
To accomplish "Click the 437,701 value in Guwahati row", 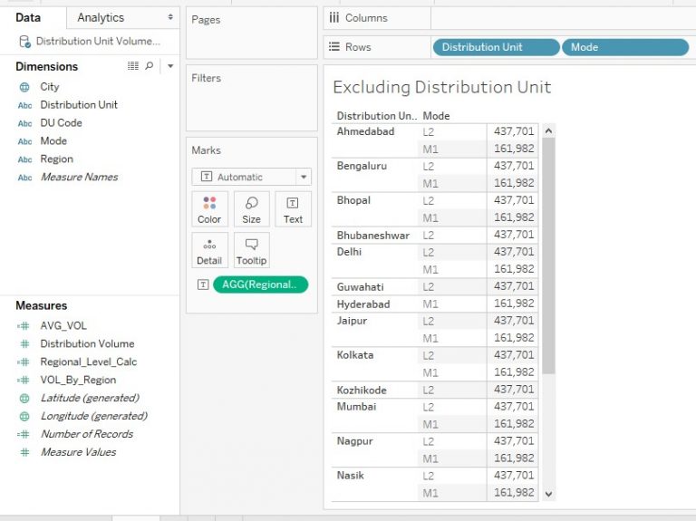I will click(514, 286).
